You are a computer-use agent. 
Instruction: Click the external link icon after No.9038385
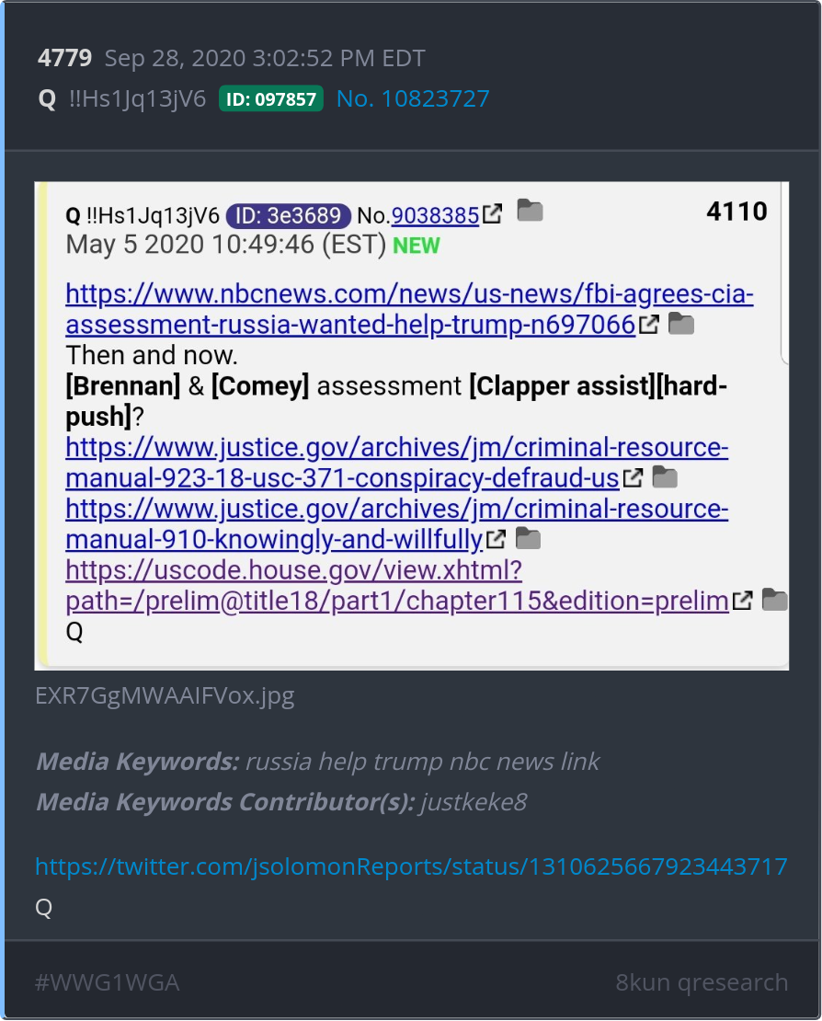tap(493, 214)
